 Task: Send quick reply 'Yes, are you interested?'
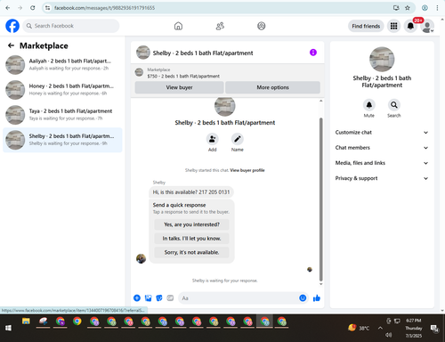click(191, 224)
